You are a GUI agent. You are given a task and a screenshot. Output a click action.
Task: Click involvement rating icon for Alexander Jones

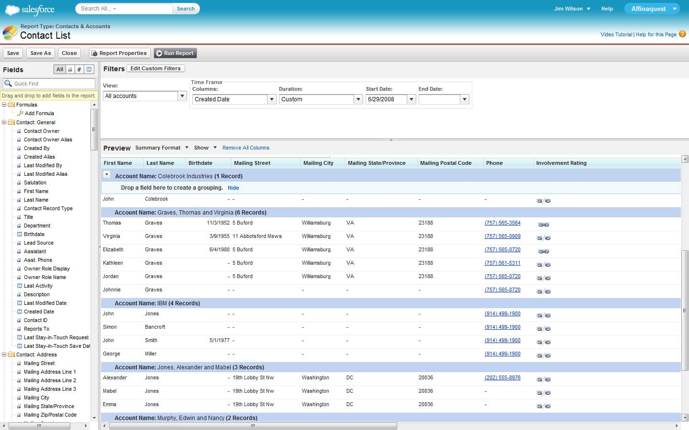(x=543, y=379)
